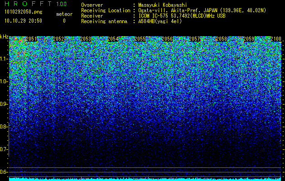Click the Receiving Location value text
Image resolution: width=285 pixels, height=181 pixels.
point(202,10)
